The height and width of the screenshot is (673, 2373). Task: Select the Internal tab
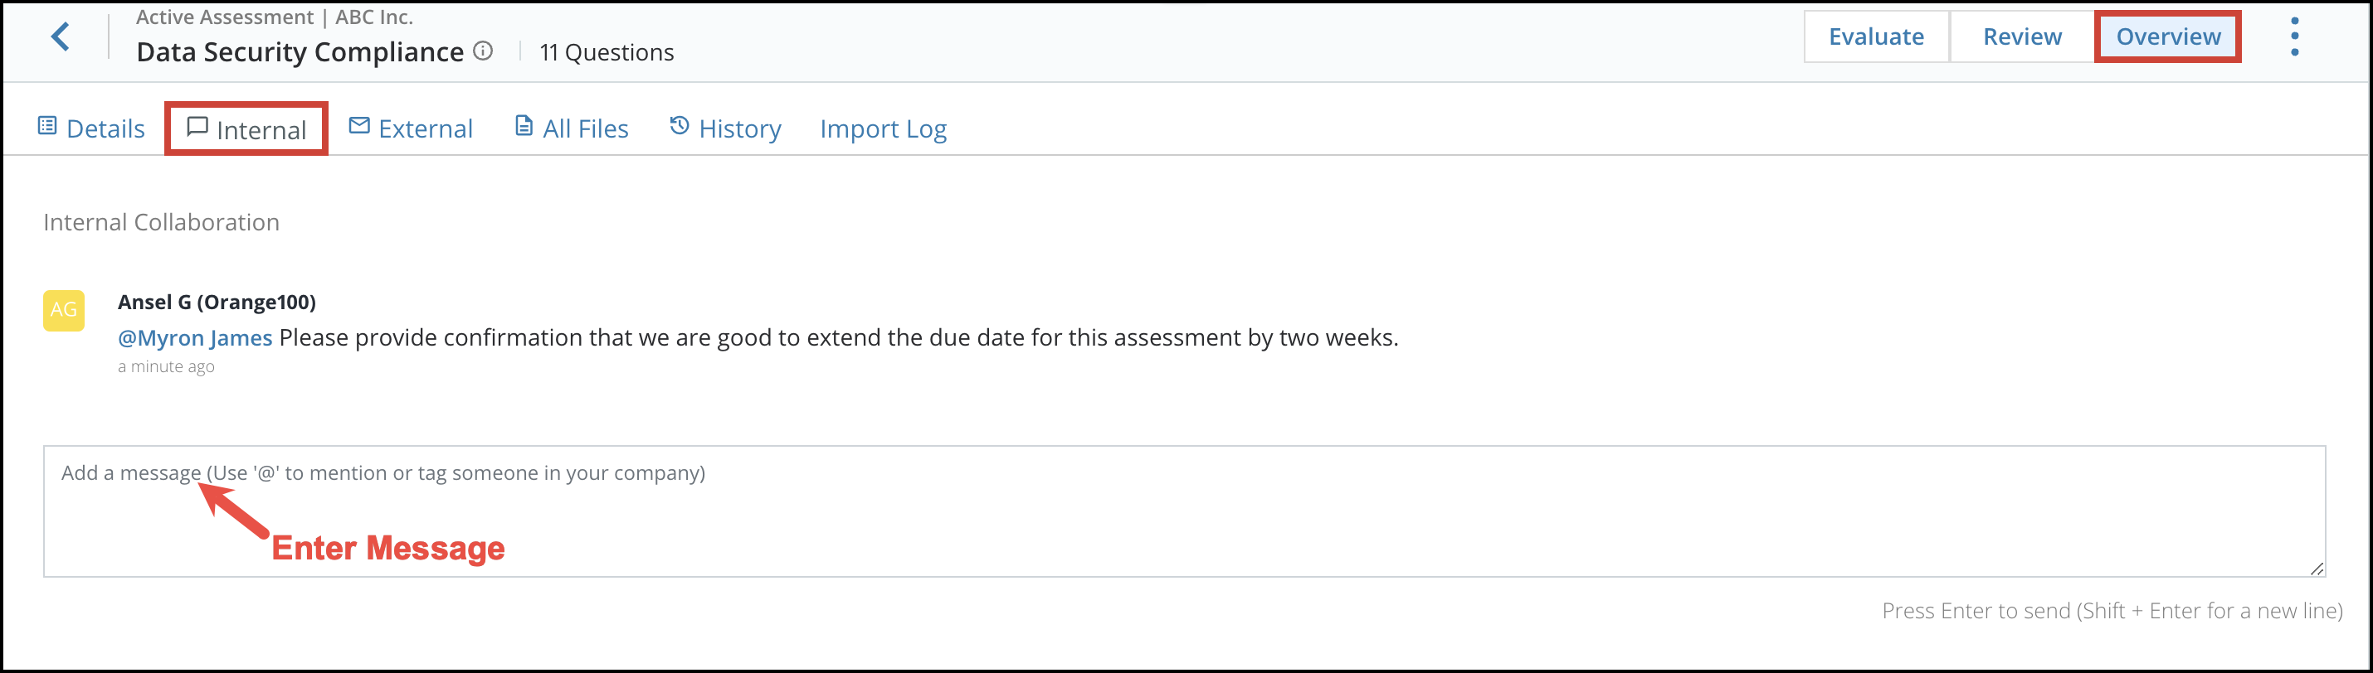click(261, 129)
